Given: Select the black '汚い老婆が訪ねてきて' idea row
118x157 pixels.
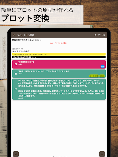Looking at the screenshot, I should click(59, 57).
